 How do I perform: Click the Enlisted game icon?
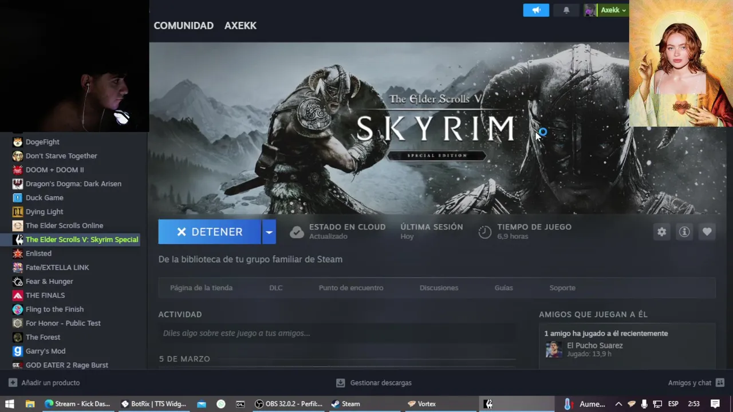click(18, 253)
